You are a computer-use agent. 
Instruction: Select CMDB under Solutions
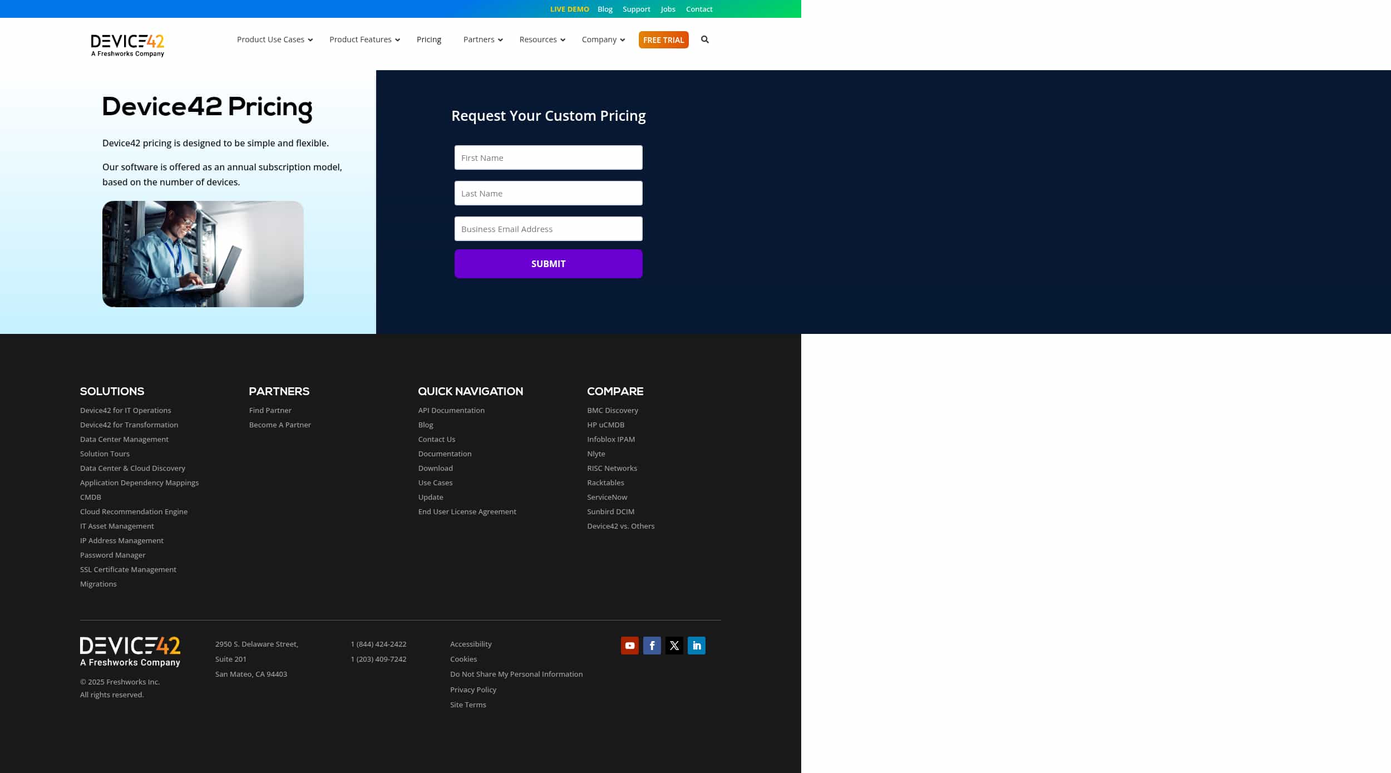tap(91, 497)
